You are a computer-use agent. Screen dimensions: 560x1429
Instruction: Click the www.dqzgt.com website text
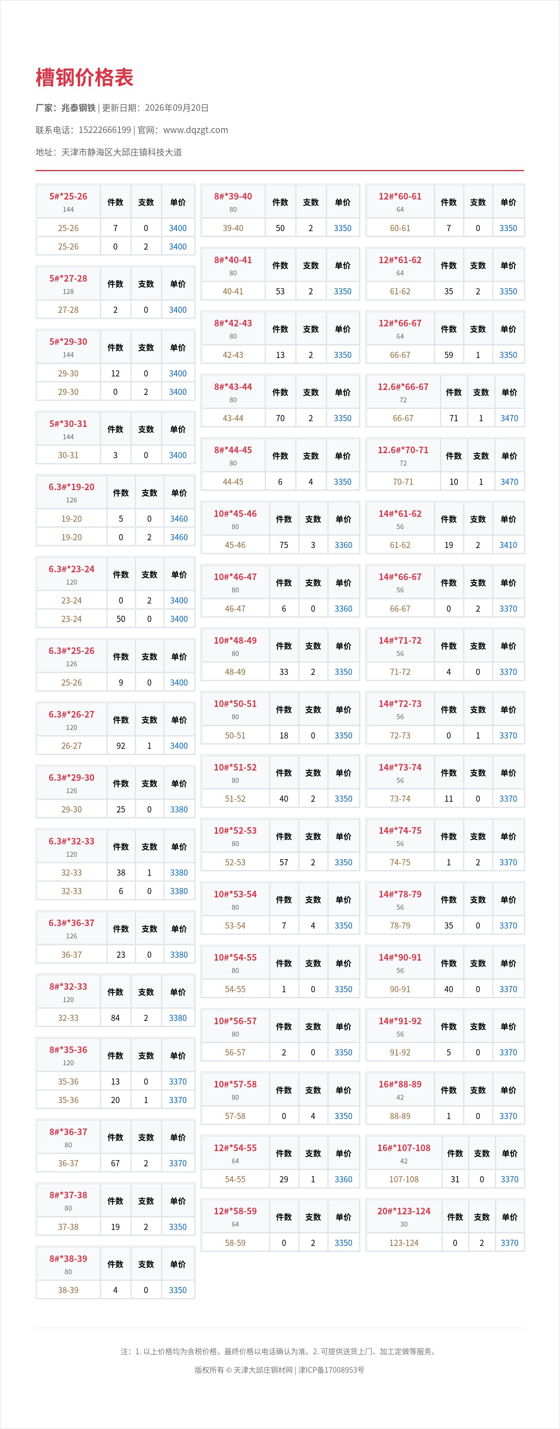tap(196, 130)
